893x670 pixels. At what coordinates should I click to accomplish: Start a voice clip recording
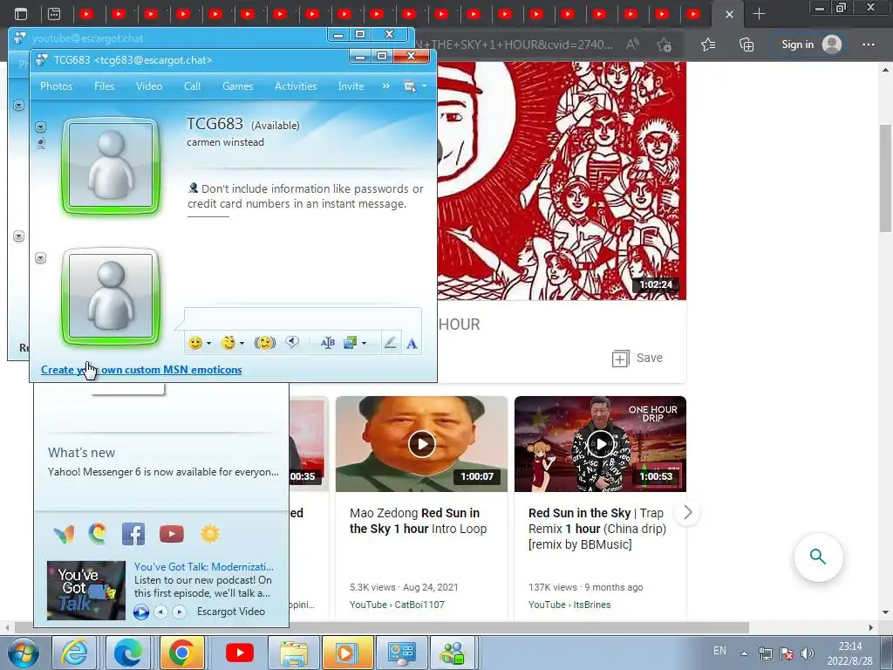(x=292, y=342)
